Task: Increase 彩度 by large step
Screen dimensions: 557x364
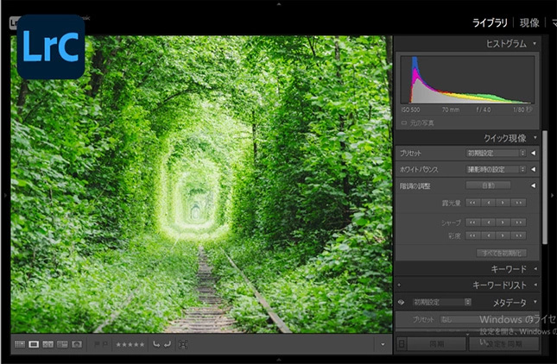Action: tap(519, 235)
